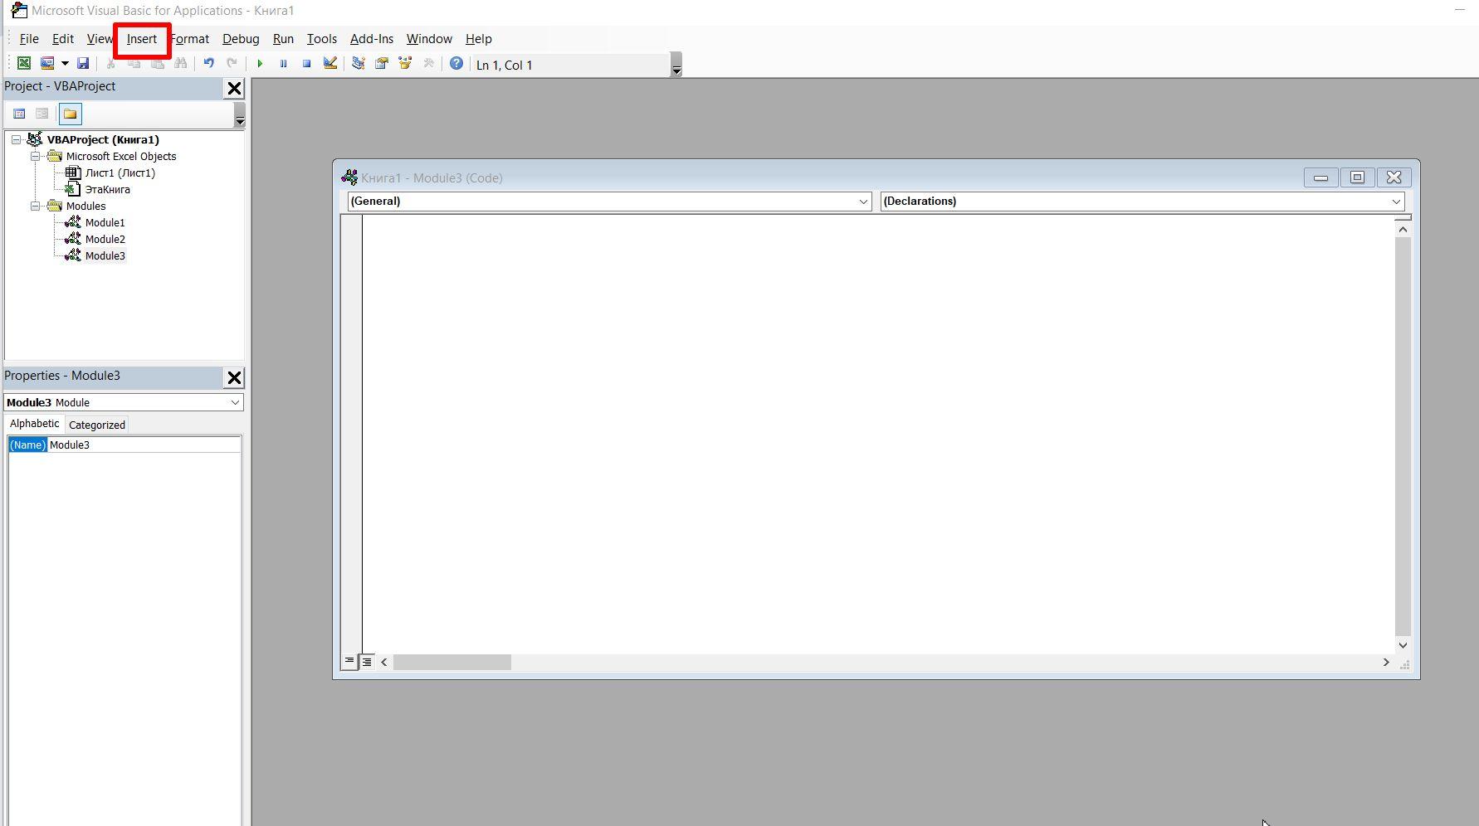Toggle Design Mode icon in the toolbar
1479x826 pixels.
330,64
